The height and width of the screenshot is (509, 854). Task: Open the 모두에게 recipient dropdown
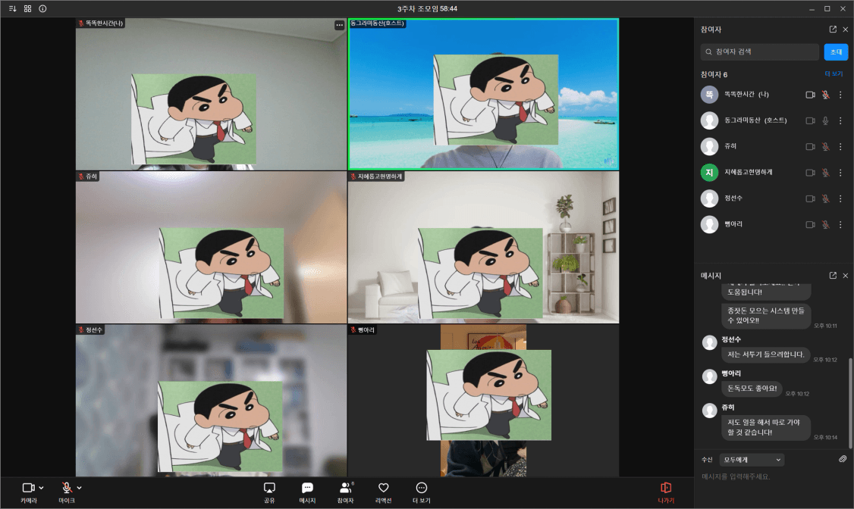(752, 460)
